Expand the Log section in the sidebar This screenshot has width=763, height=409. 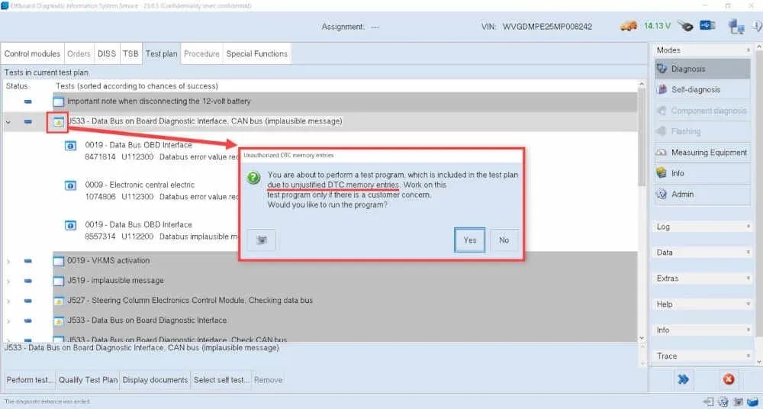[x=702, y=227]
